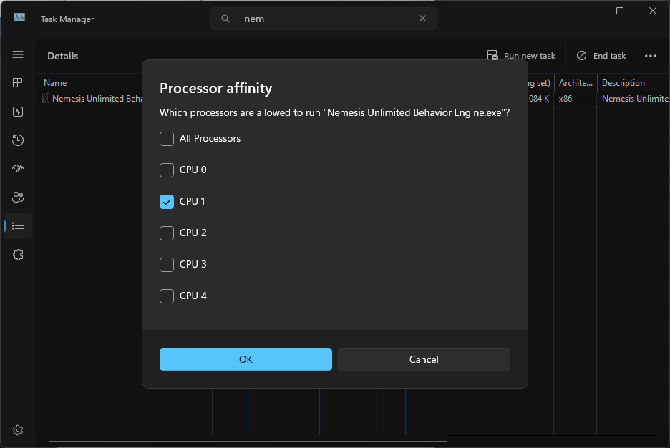This screenshot has width=670, height=448.
Task: Confirm affinity with OK button
Action: tap(246, 359)
